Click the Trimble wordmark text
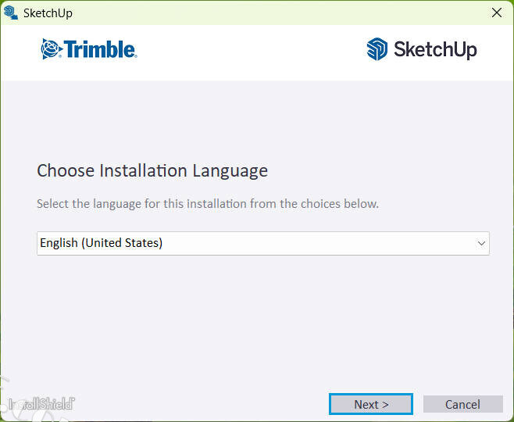This screenshot has height=422, width=514. click(x=100, y=49)
